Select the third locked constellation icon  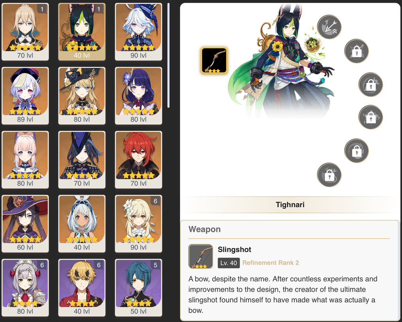tap(370, 84)
